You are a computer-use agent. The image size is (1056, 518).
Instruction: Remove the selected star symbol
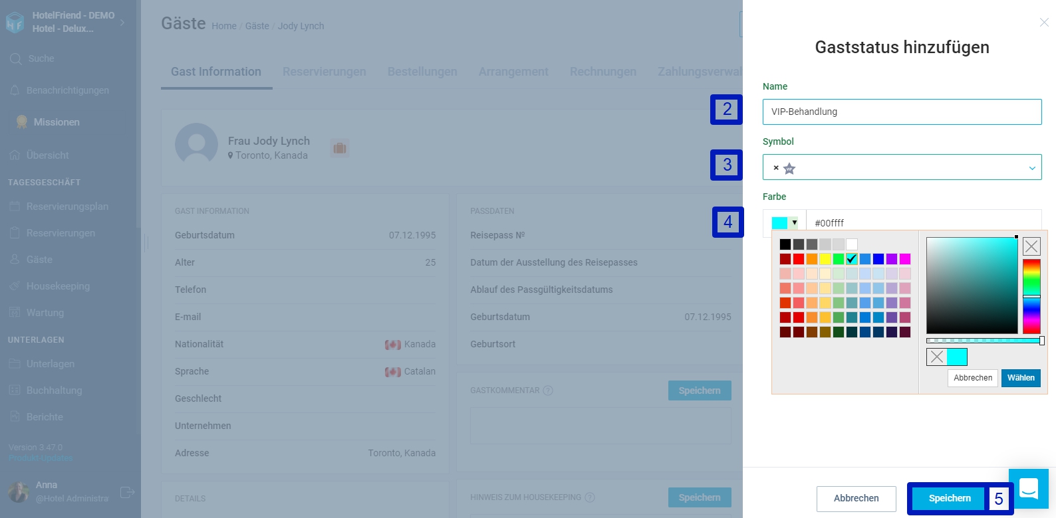(776, 168)
